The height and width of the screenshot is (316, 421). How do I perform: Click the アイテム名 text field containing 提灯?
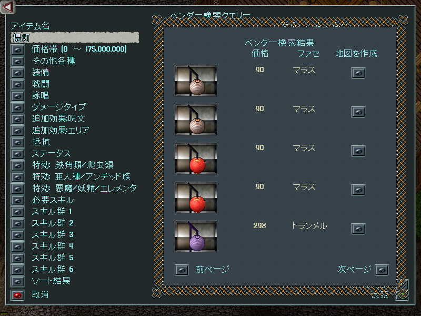(x=75, y=37)
